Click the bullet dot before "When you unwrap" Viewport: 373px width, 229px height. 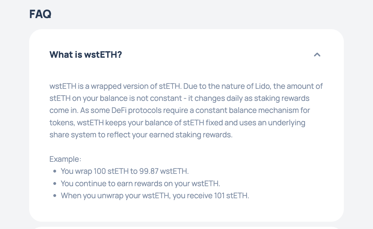click(x=55, y=195)
